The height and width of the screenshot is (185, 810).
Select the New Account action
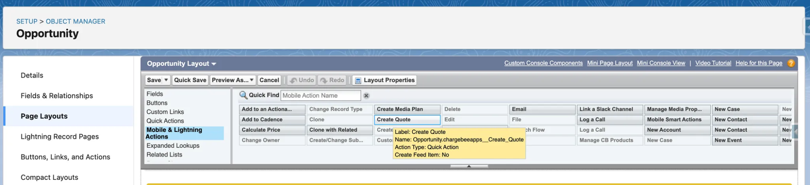coord(677,130)
